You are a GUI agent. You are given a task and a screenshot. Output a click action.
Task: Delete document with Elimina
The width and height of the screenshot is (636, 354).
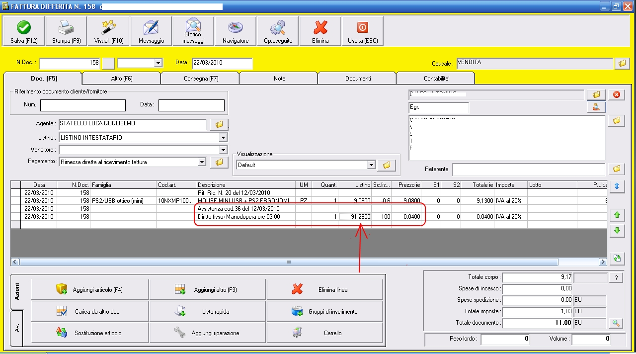coord(320,31)
